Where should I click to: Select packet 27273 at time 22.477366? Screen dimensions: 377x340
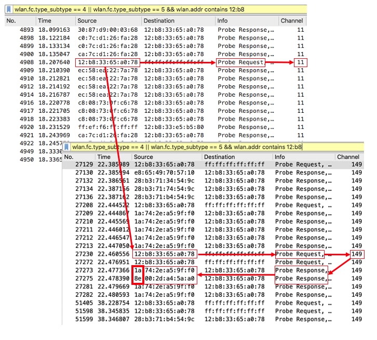[x=213, y=270]
